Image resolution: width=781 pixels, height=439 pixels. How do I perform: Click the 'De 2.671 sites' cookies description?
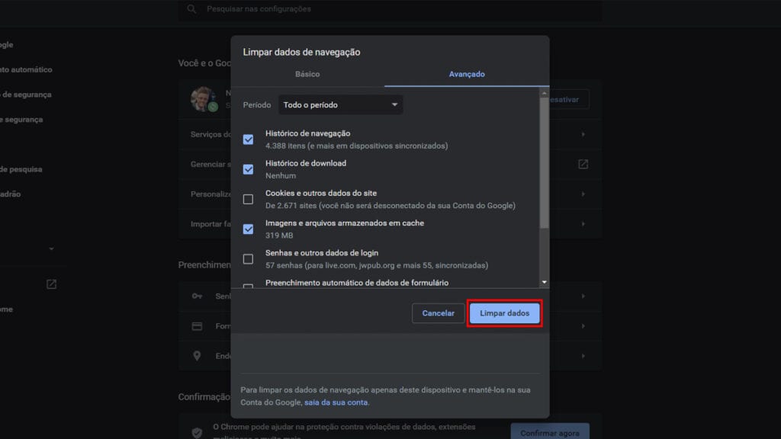390,206
